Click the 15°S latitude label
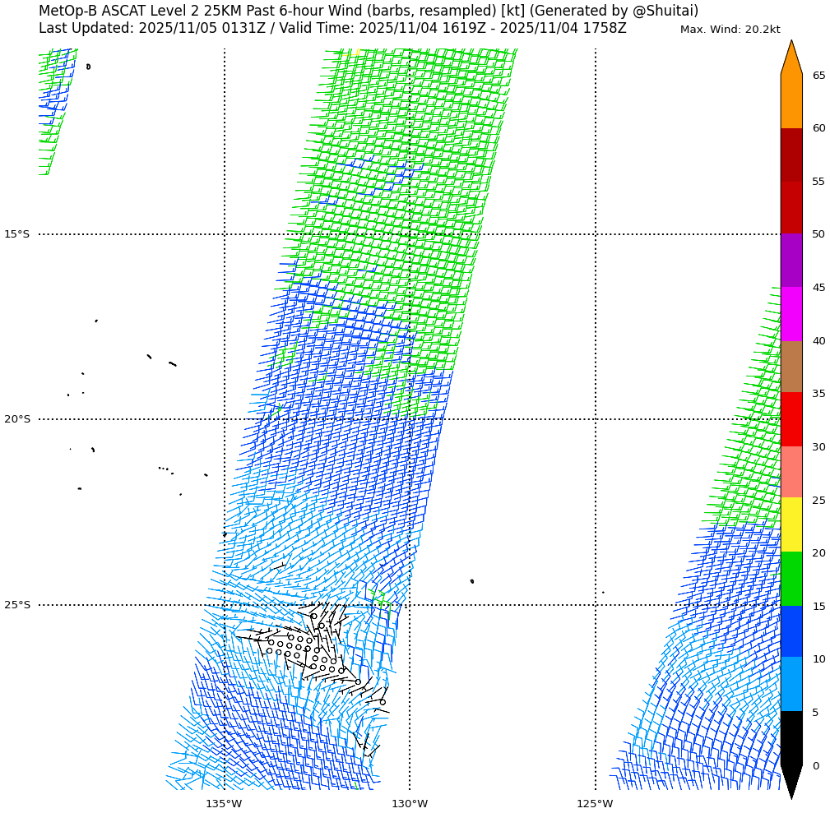The image size is (830, 813). coord(16,234)
